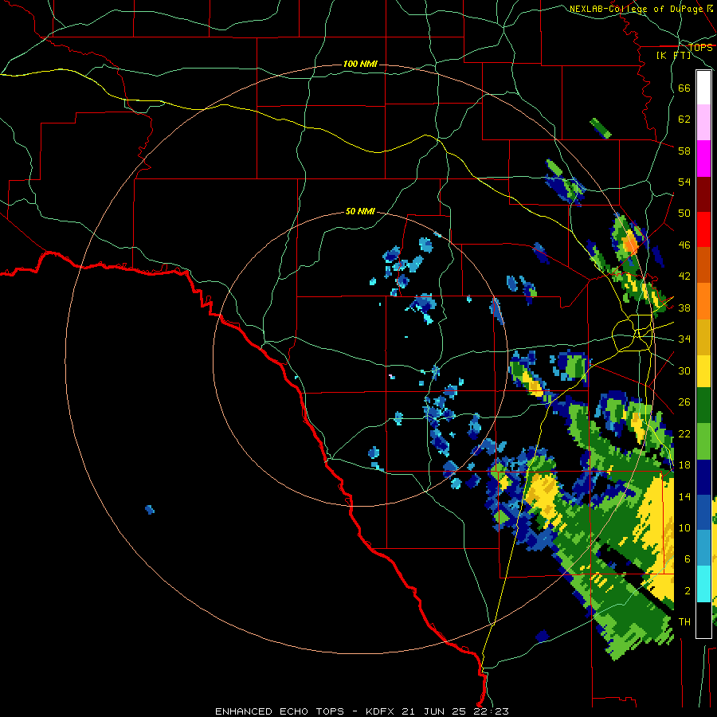717x717 pixels.
Task: Click the legend value "54"
Action: tap(684, 182)
